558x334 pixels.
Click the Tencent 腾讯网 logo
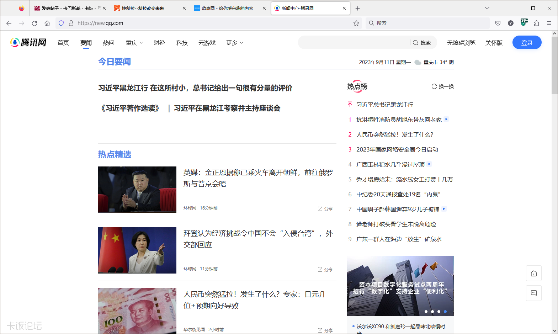tap(28, 42)
